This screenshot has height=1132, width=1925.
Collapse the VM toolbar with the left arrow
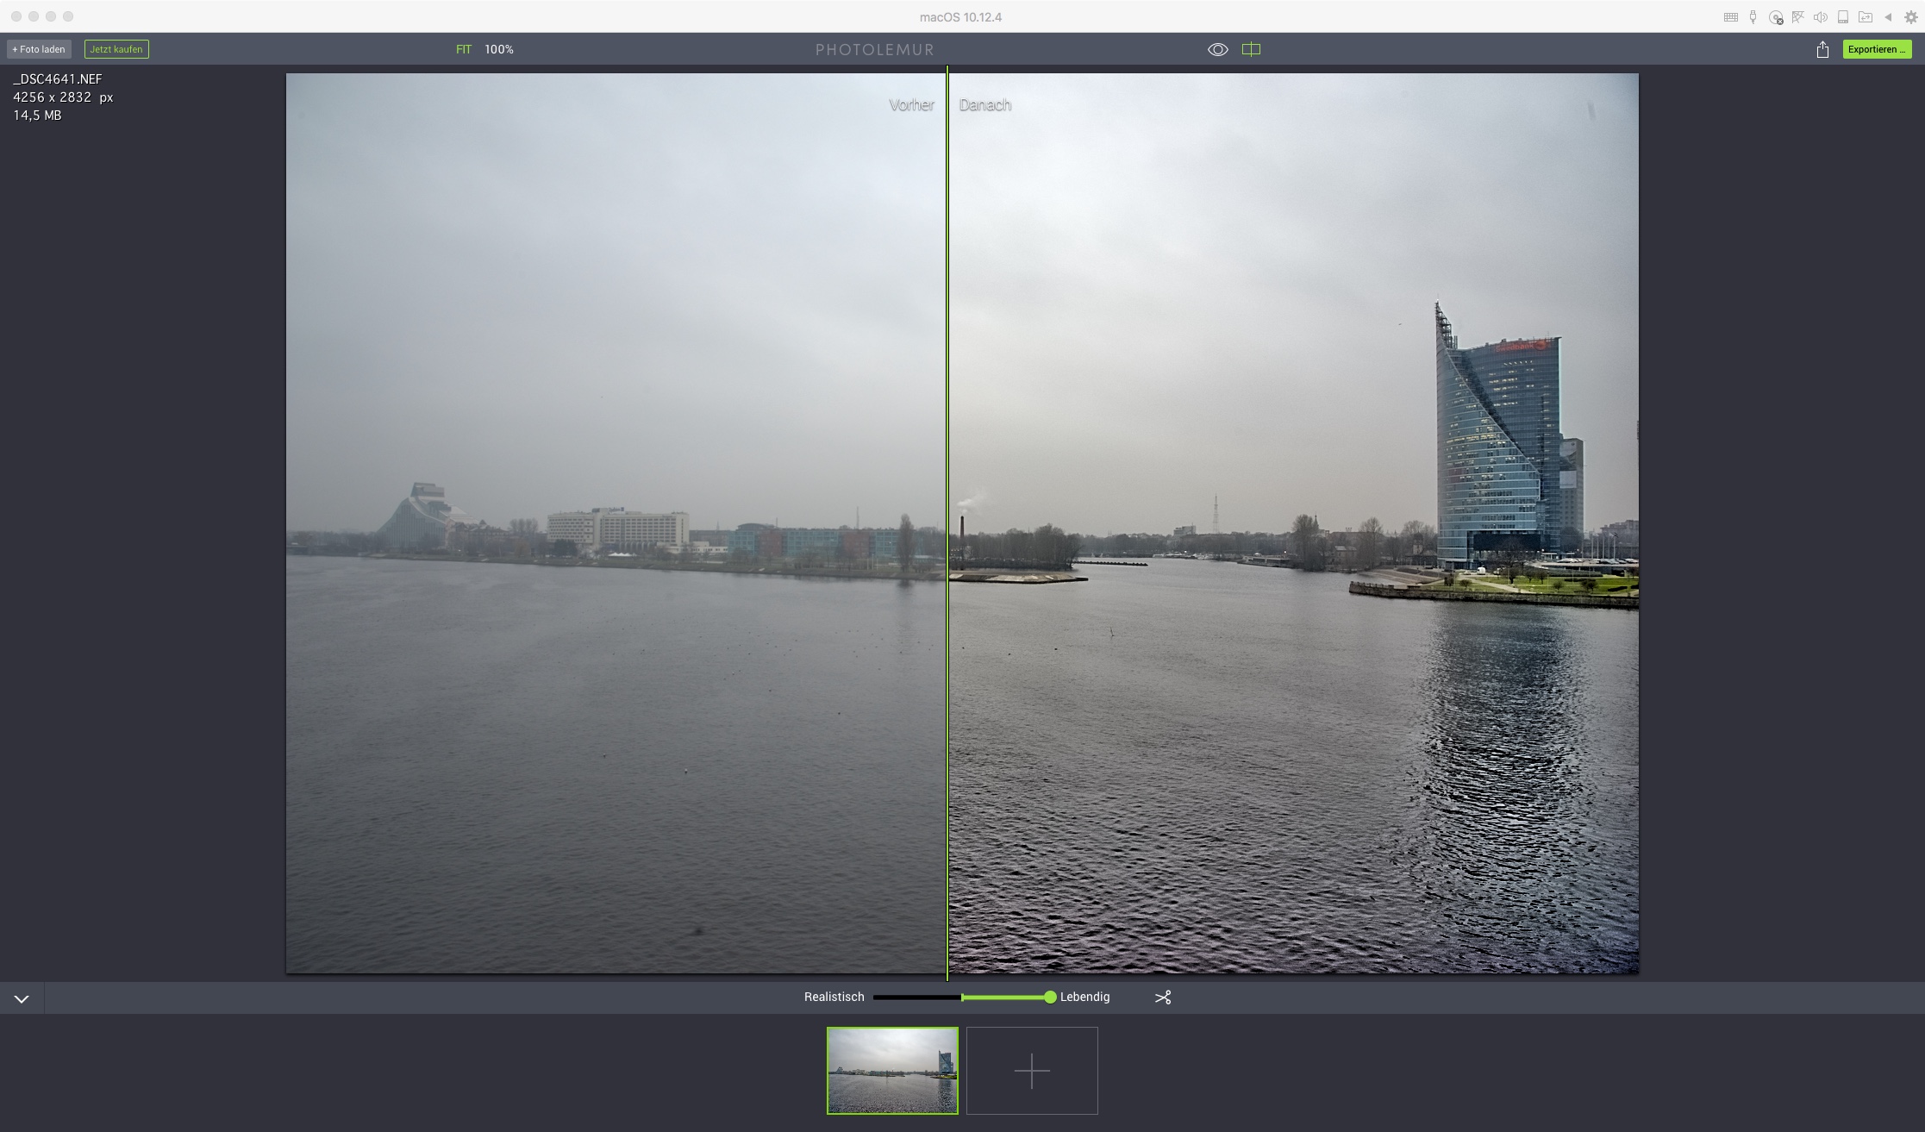point(1888,17)
